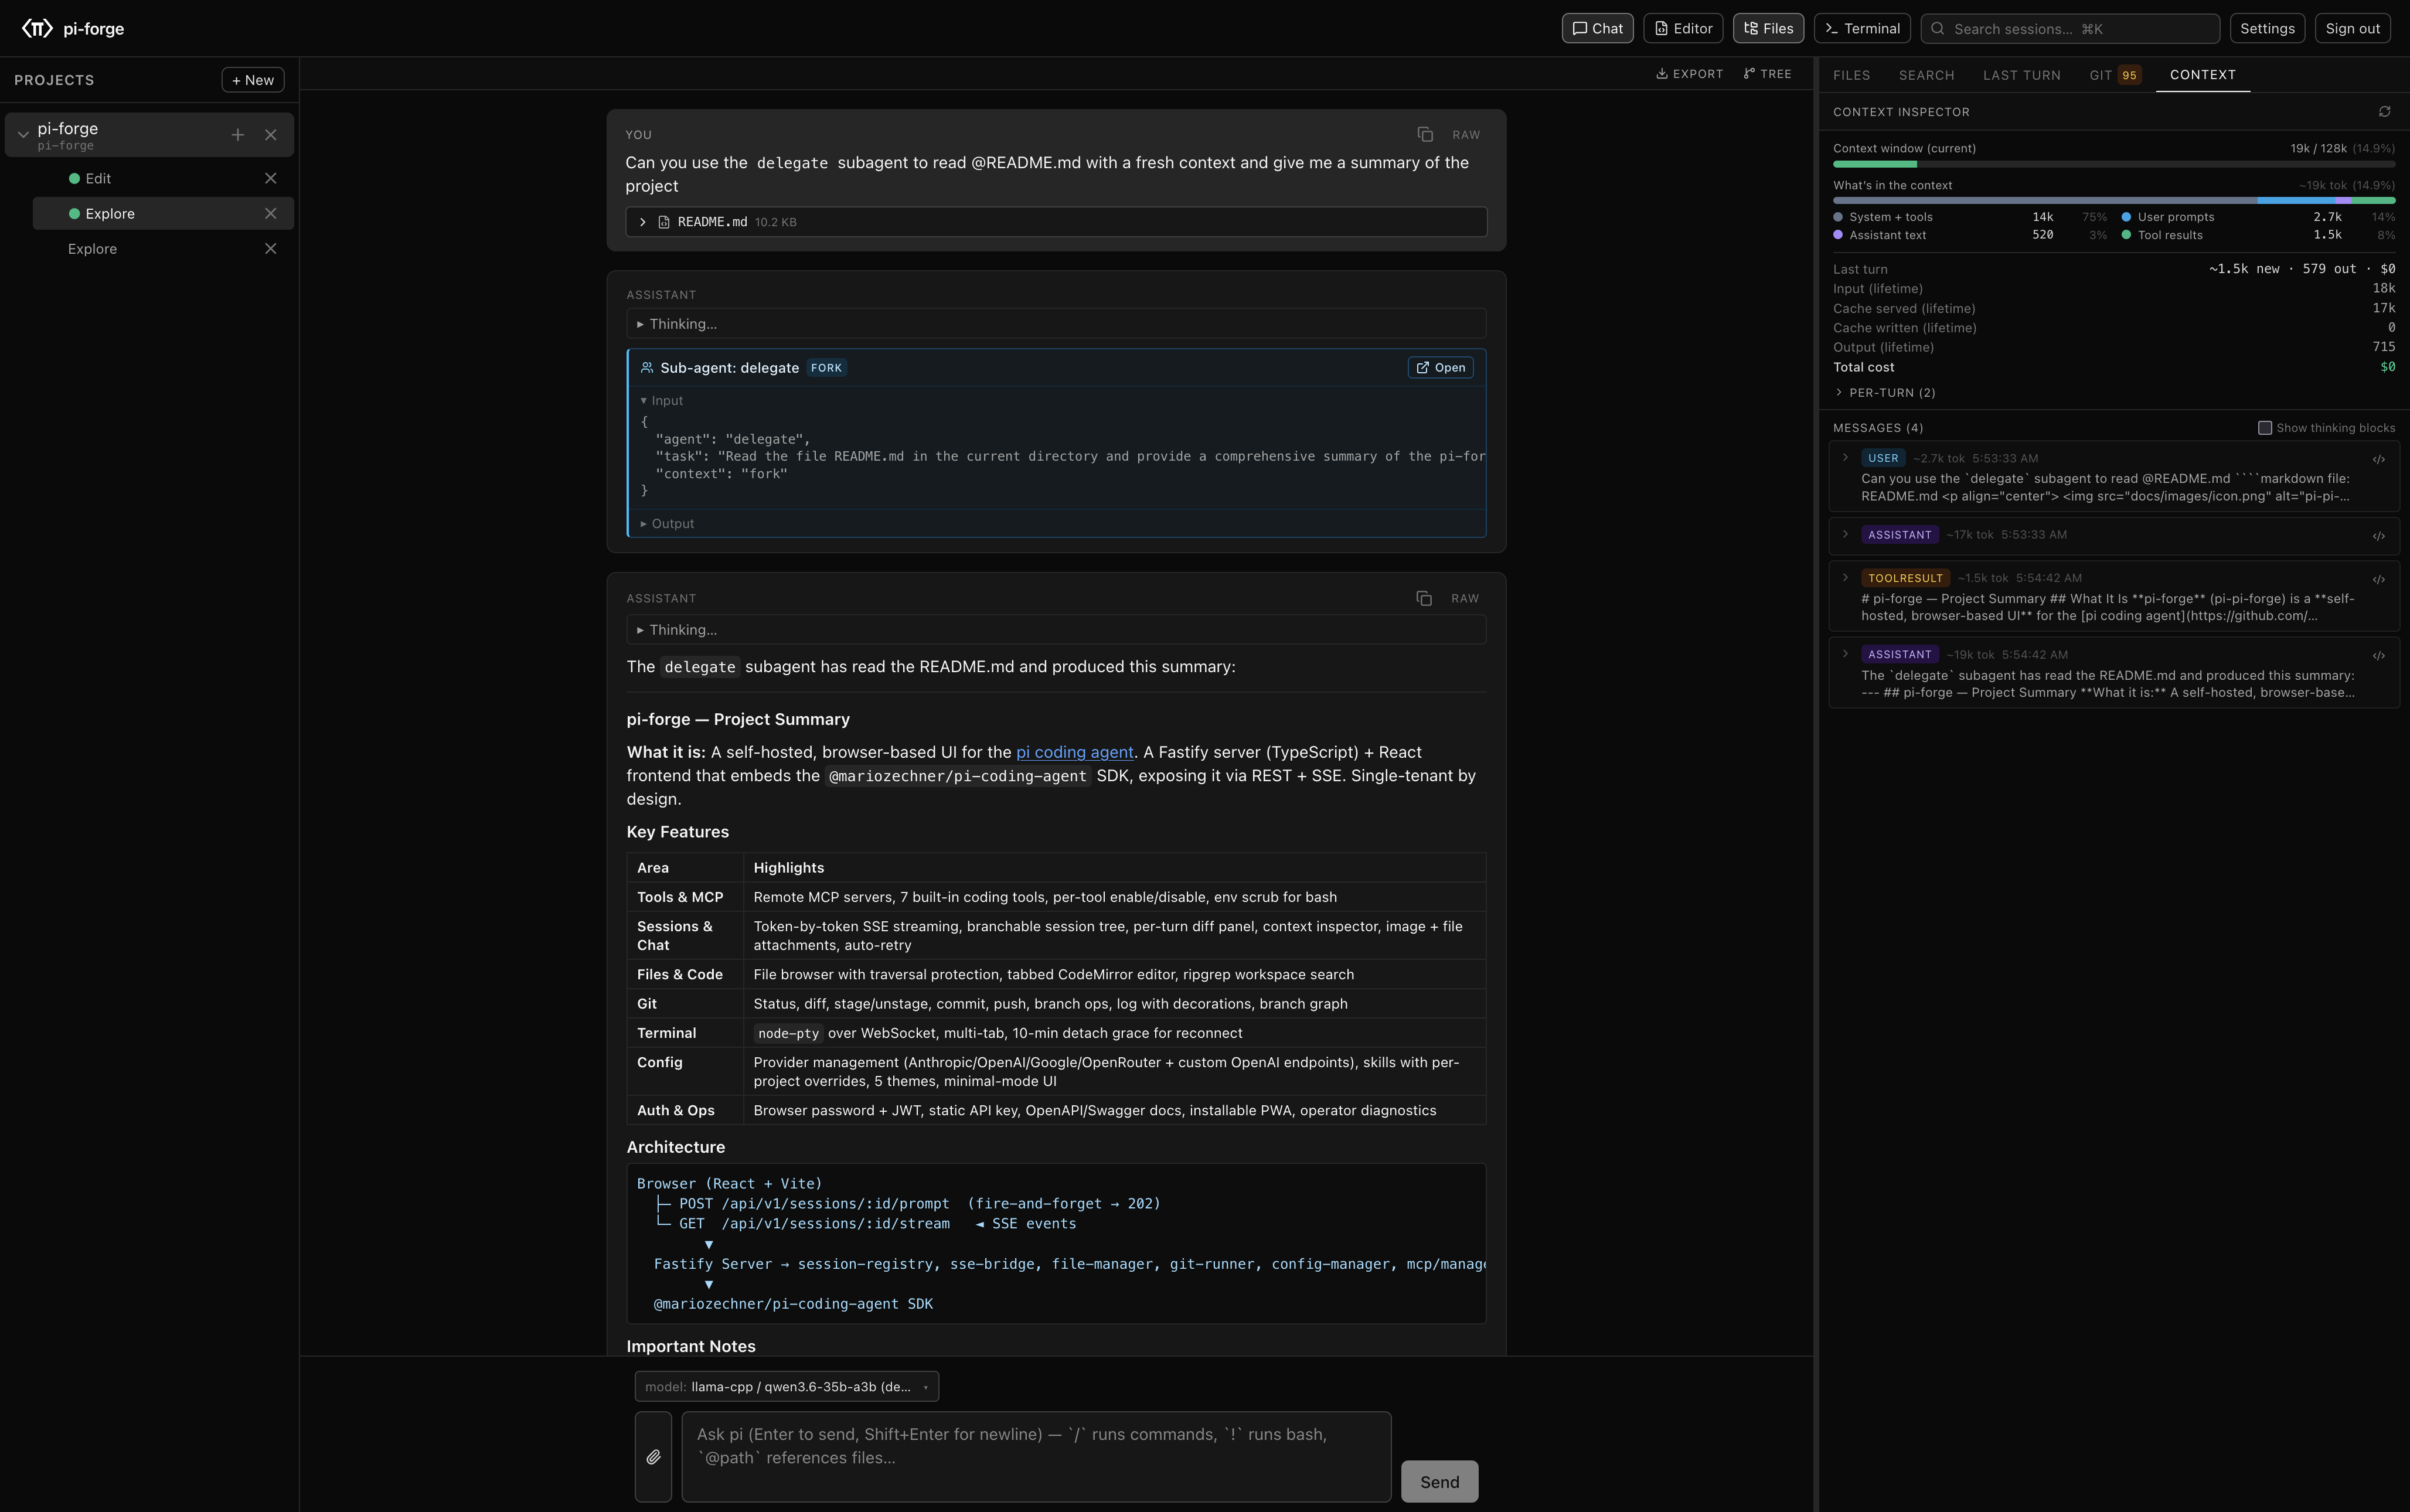The width and height of the screenshot is (2410, 1512).
Task: Click the sub-agent people icon
Action: pos(647,367)
